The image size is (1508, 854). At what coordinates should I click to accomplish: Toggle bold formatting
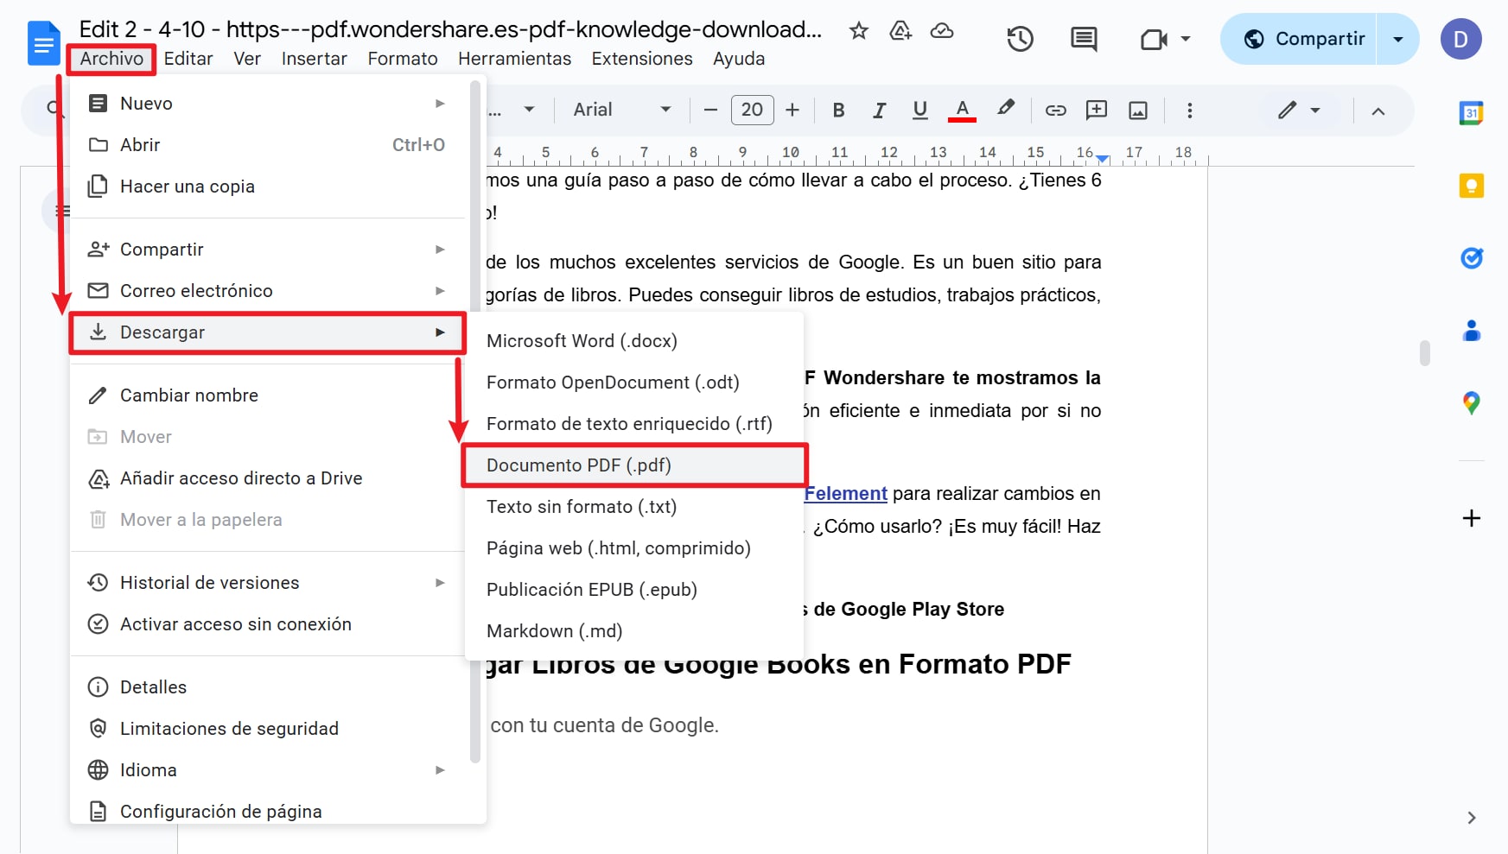click(x=838, y=110)
